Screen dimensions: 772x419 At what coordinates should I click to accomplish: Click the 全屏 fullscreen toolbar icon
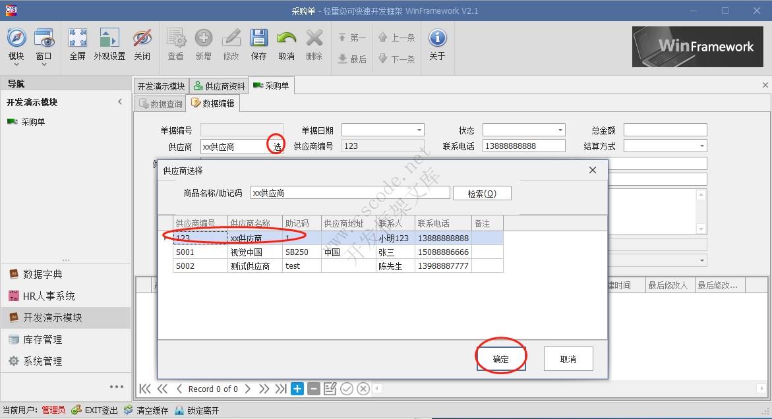77,45
